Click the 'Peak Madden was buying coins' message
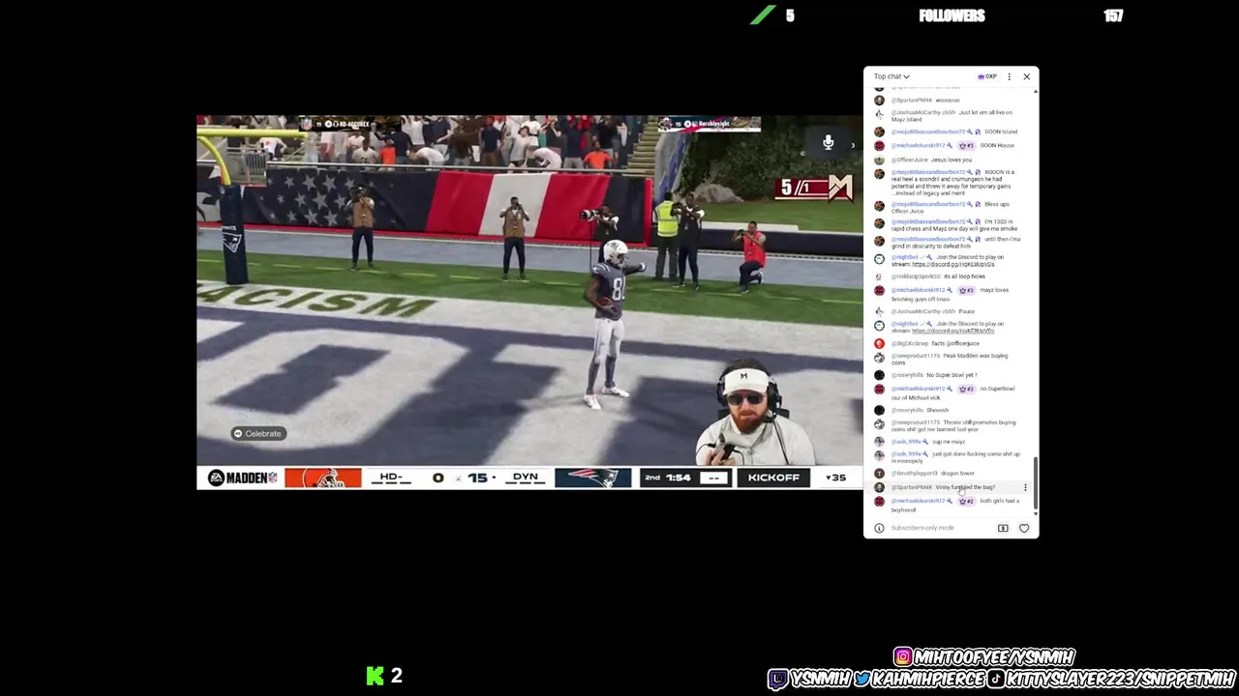The width and height of the screenshot is (1239, 696). pos(950,359)
